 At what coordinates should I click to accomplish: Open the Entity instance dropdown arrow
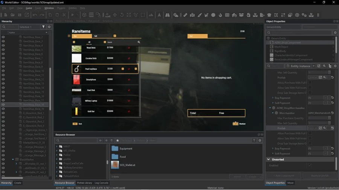pos(313,66)
